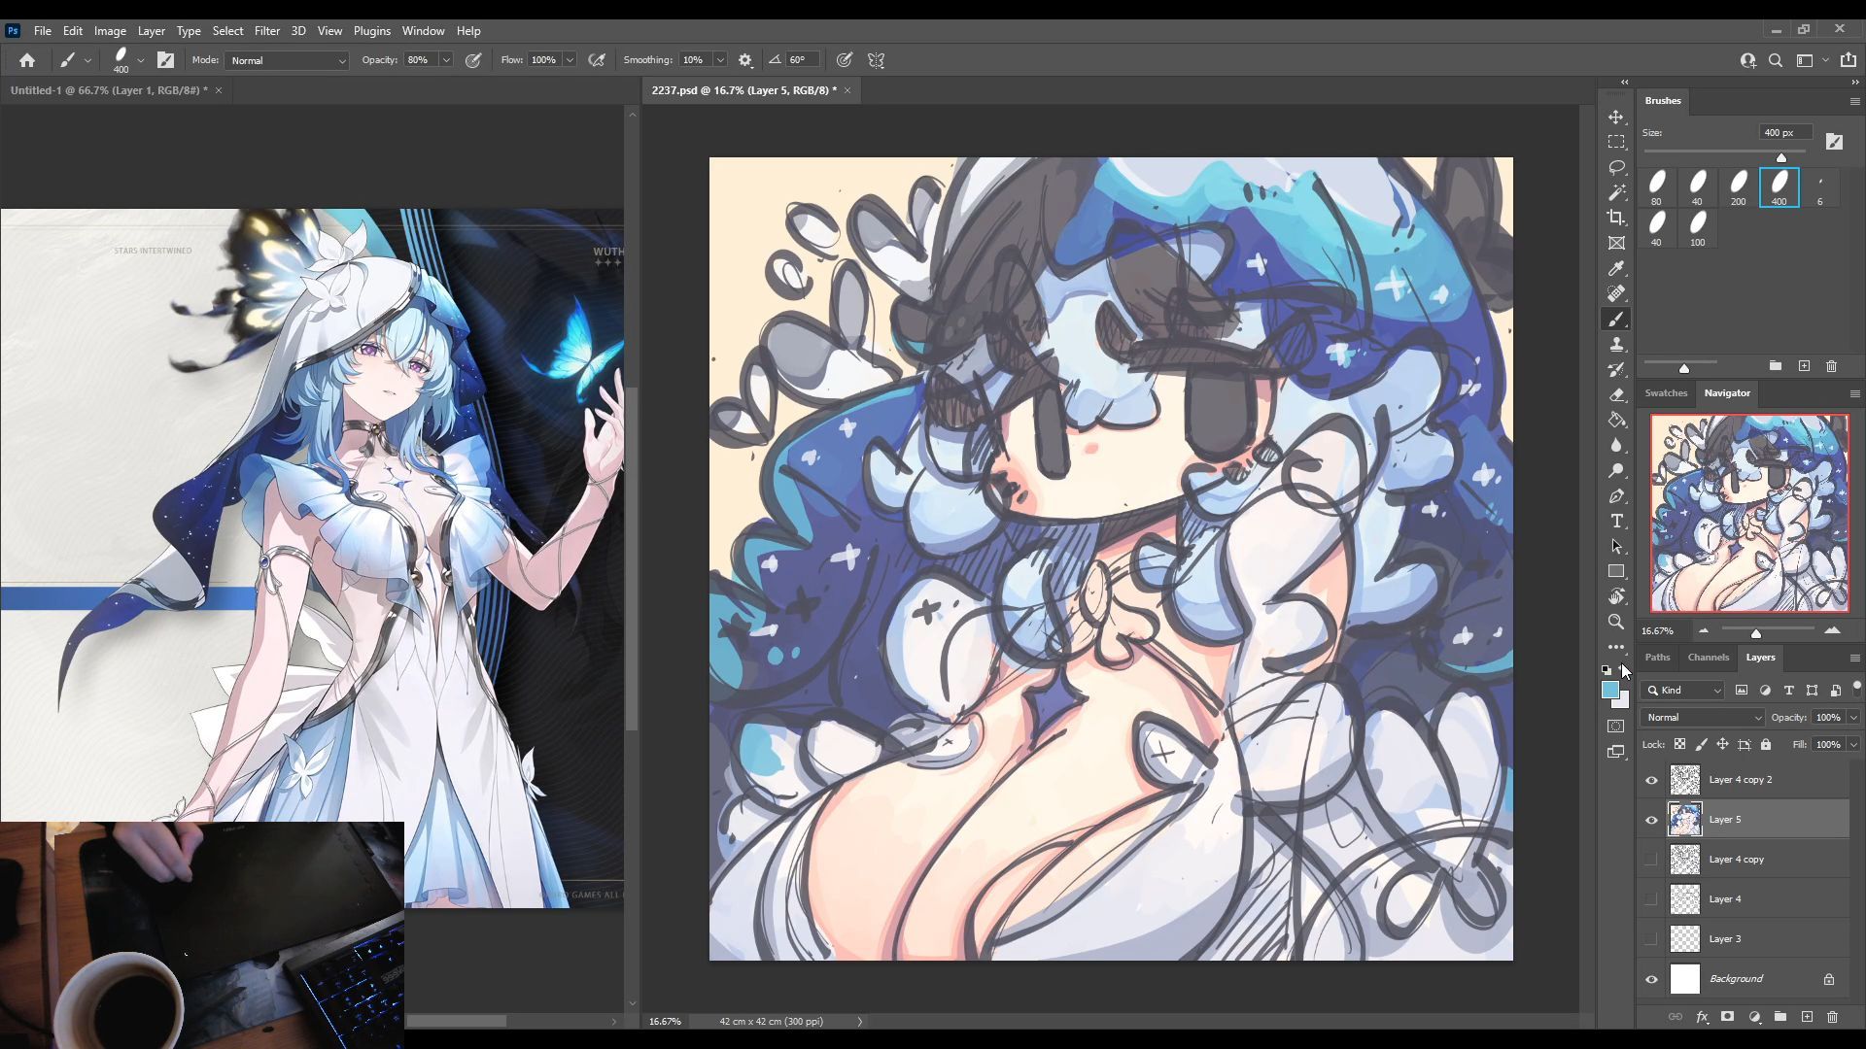Expand the layer Opacity dropdown arrow
Screen dimensions: 1866x1049
[1853, 717]
